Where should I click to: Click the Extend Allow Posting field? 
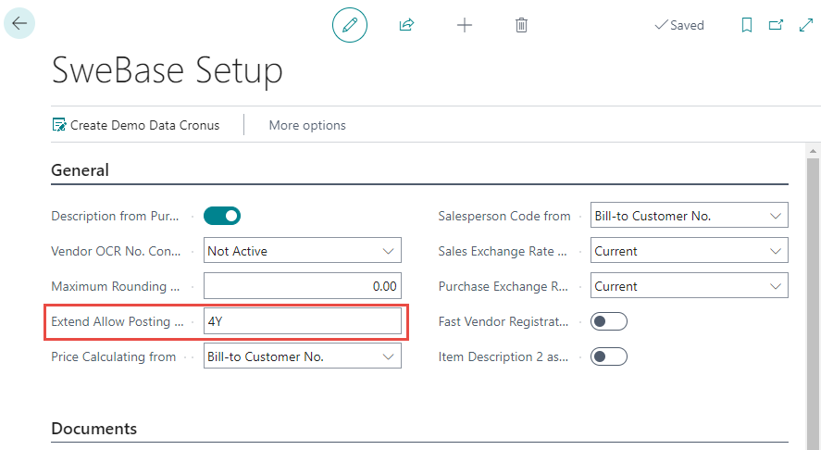[303, 321]
